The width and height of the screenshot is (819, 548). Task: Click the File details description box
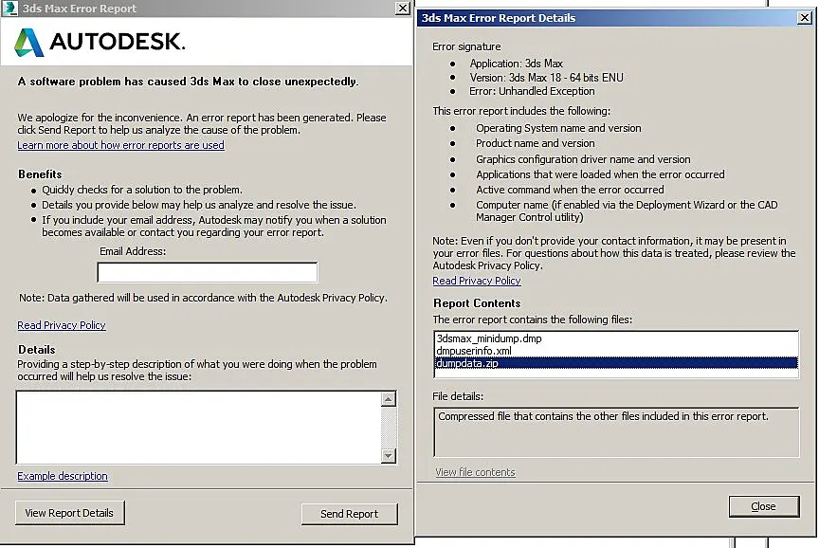coord(616,432)
